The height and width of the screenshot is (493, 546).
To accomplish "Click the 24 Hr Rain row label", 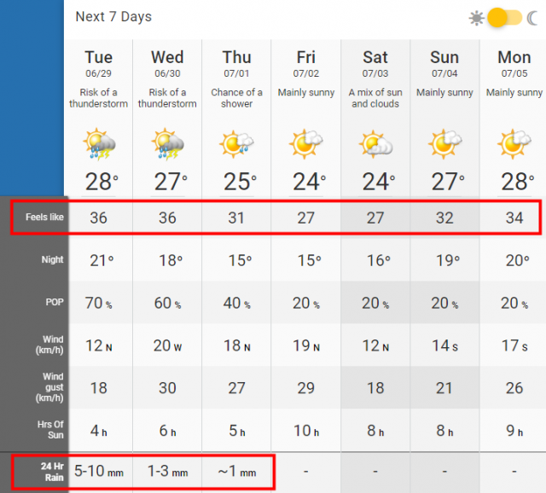I will point(52,472).
